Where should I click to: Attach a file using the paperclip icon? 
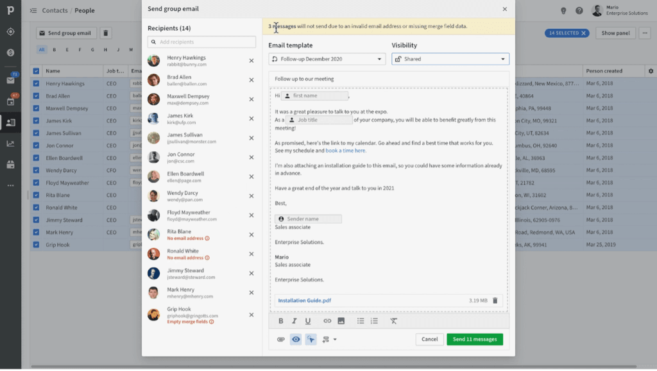(280, 338)
